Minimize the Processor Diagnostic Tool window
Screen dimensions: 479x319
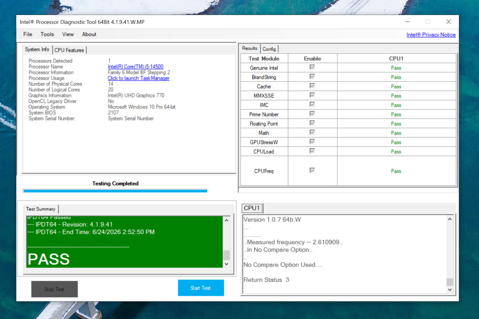click(407, 22)
